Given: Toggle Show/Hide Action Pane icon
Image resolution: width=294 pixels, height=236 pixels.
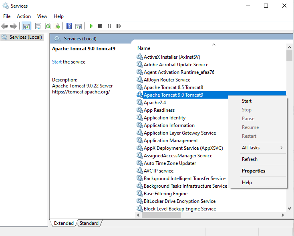Looking at the screenshot, I should pos(79,26).
